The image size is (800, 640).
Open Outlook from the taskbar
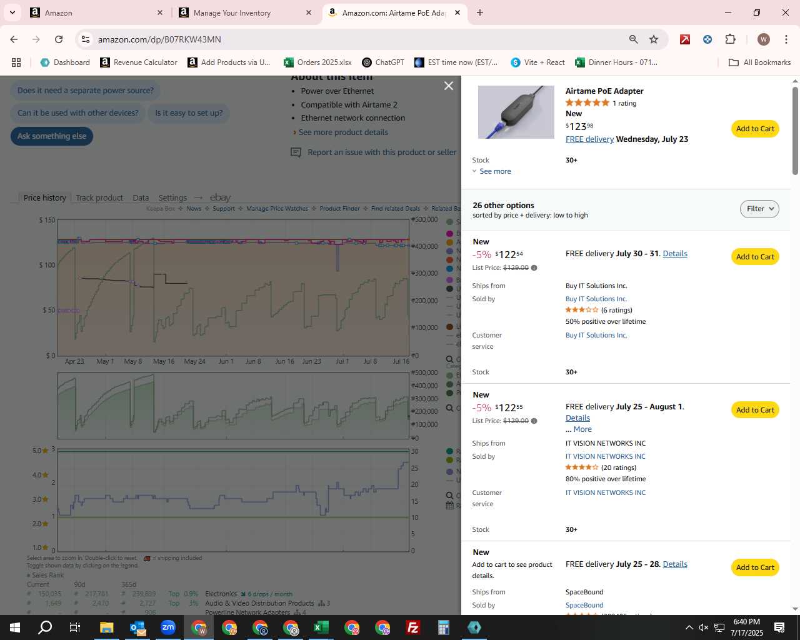click(137, 627)
